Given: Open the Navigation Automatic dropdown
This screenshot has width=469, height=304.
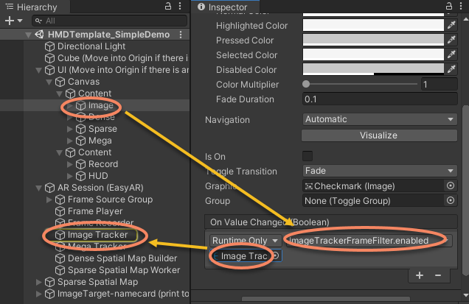Looking at the screenshot, I should coord(379,119).
